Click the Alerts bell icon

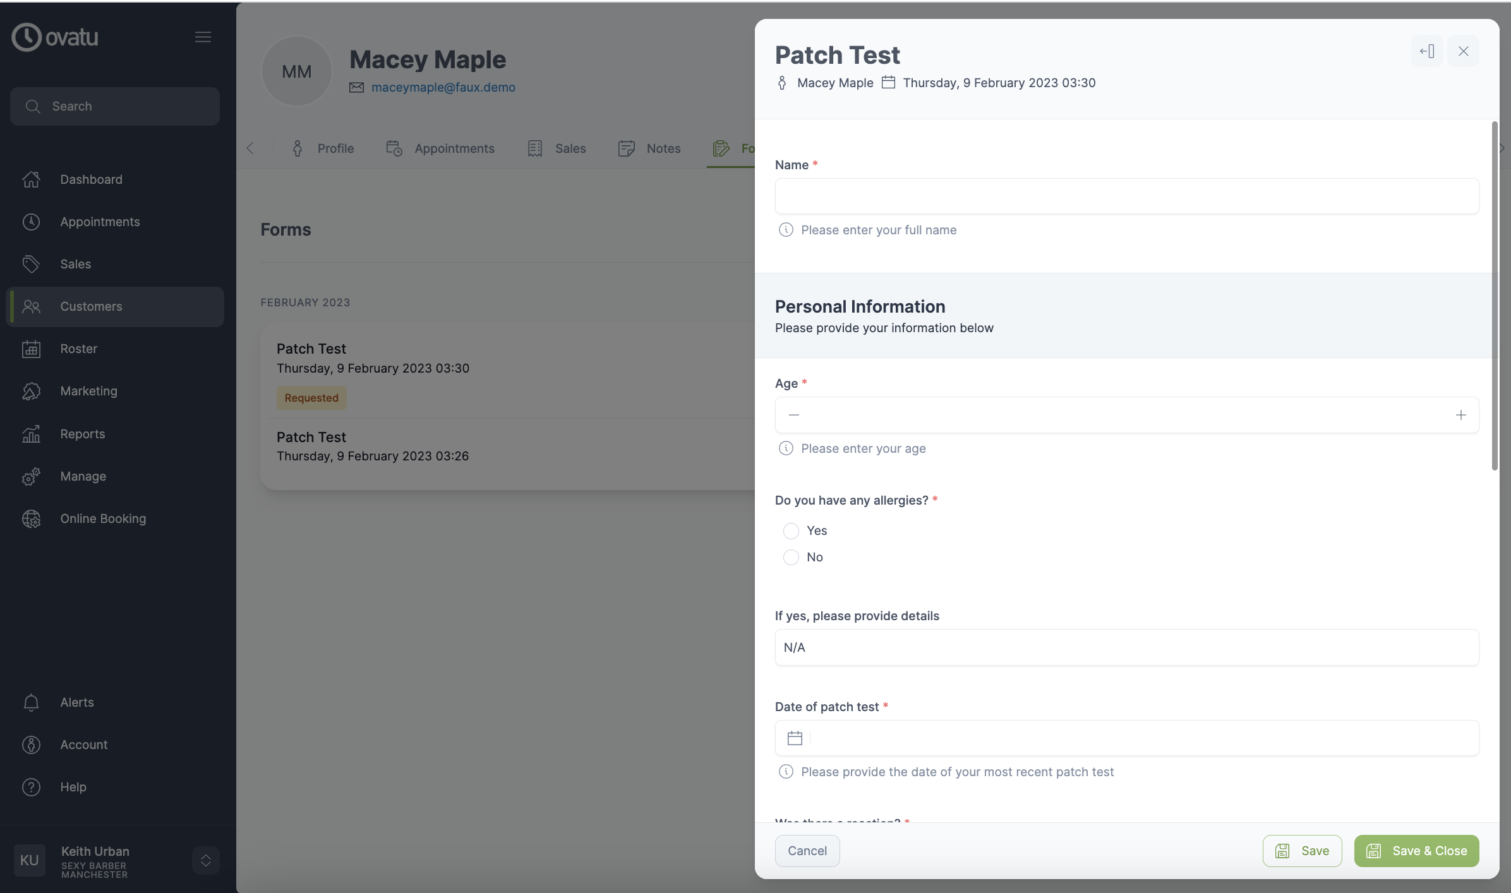31,702
